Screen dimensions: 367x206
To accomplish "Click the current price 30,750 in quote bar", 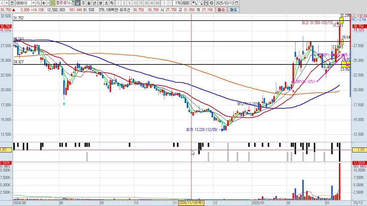I will (6, 10).
